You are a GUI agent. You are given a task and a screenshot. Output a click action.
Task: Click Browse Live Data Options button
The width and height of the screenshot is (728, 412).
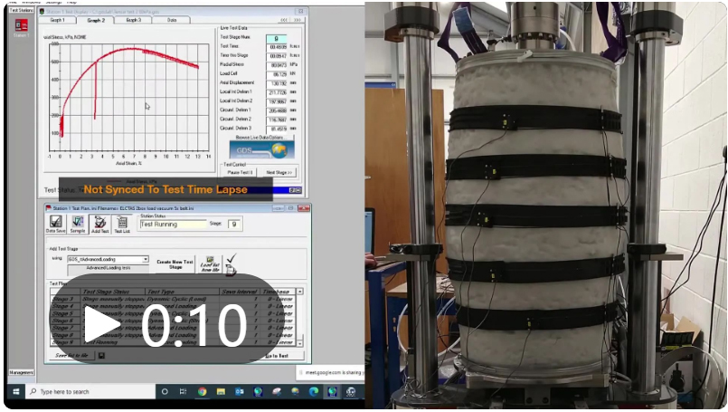(x=262, y=138)
